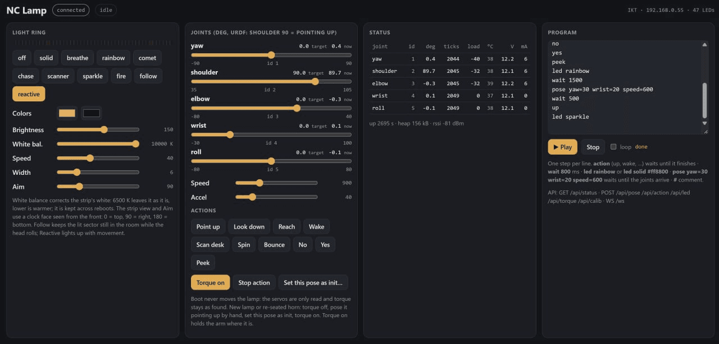Image resolution: width=719 pixels, height=344 pixels.
Task: Trigger the Peek action
Action: [203, 262]
